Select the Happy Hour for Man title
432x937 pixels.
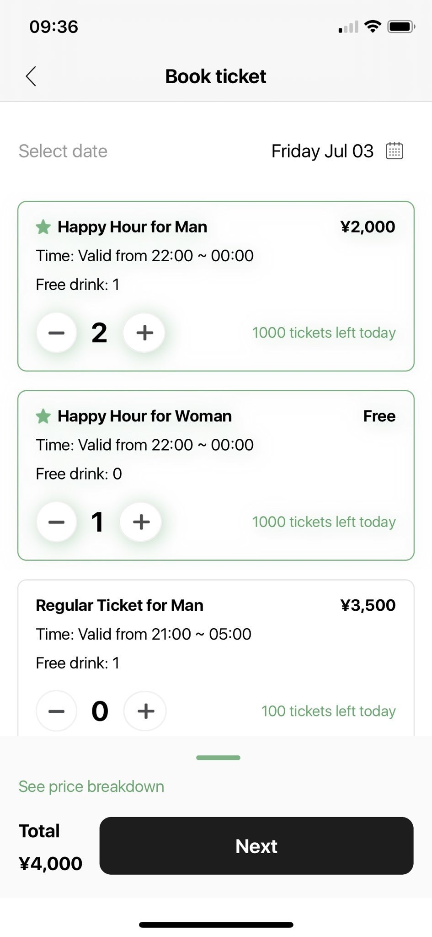tap(132, 227)
